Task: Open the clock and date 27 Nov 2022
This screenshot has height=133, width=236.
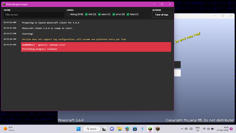Action: coord(223,129)
